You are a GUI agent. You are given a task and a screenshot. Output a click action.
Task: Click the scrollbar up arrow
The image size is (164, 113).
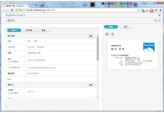pyautogui.click(x=98, y=35)
